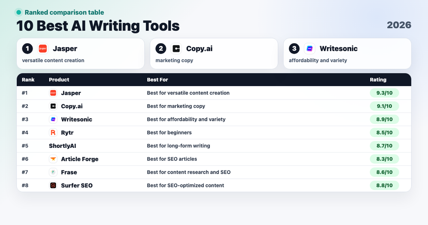This screenshot has width=428, height=225.
Task: Click 'versatile content creation' on Jasper card
Action: [x=53, y=60]
